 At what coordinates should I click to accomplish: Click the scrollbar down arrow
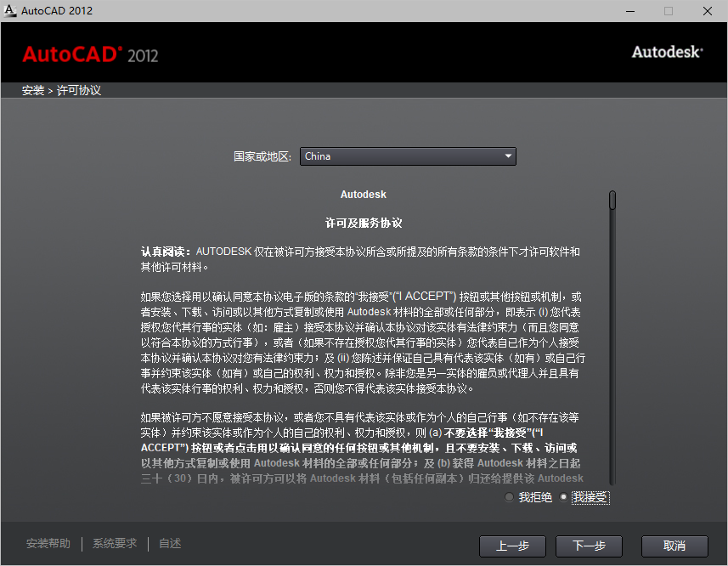pyautogui.click(x=612, y=481)
